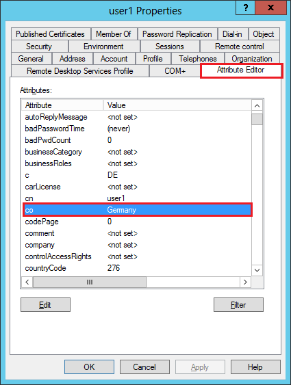The width and height of the screenshot is (291, 385).
Task: Switch to the Member Of tab
Action: click(113, 34)
